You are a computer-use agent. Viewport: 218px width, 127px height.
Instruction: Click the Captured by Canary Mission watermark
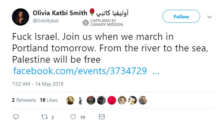tap(103, 22)
